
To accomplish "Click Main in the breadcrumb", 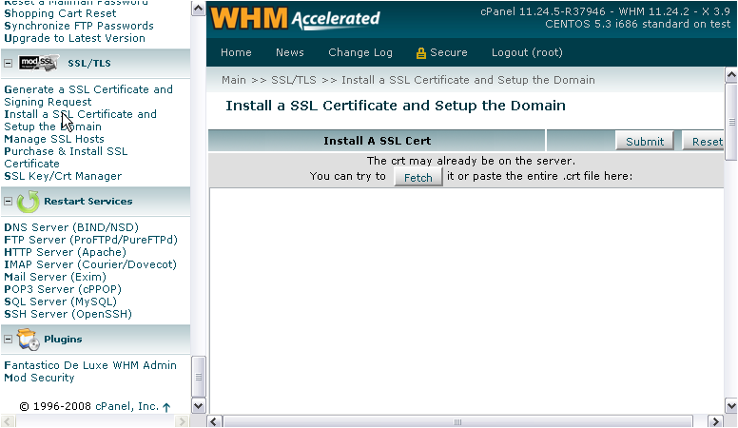I will (233, 80).
